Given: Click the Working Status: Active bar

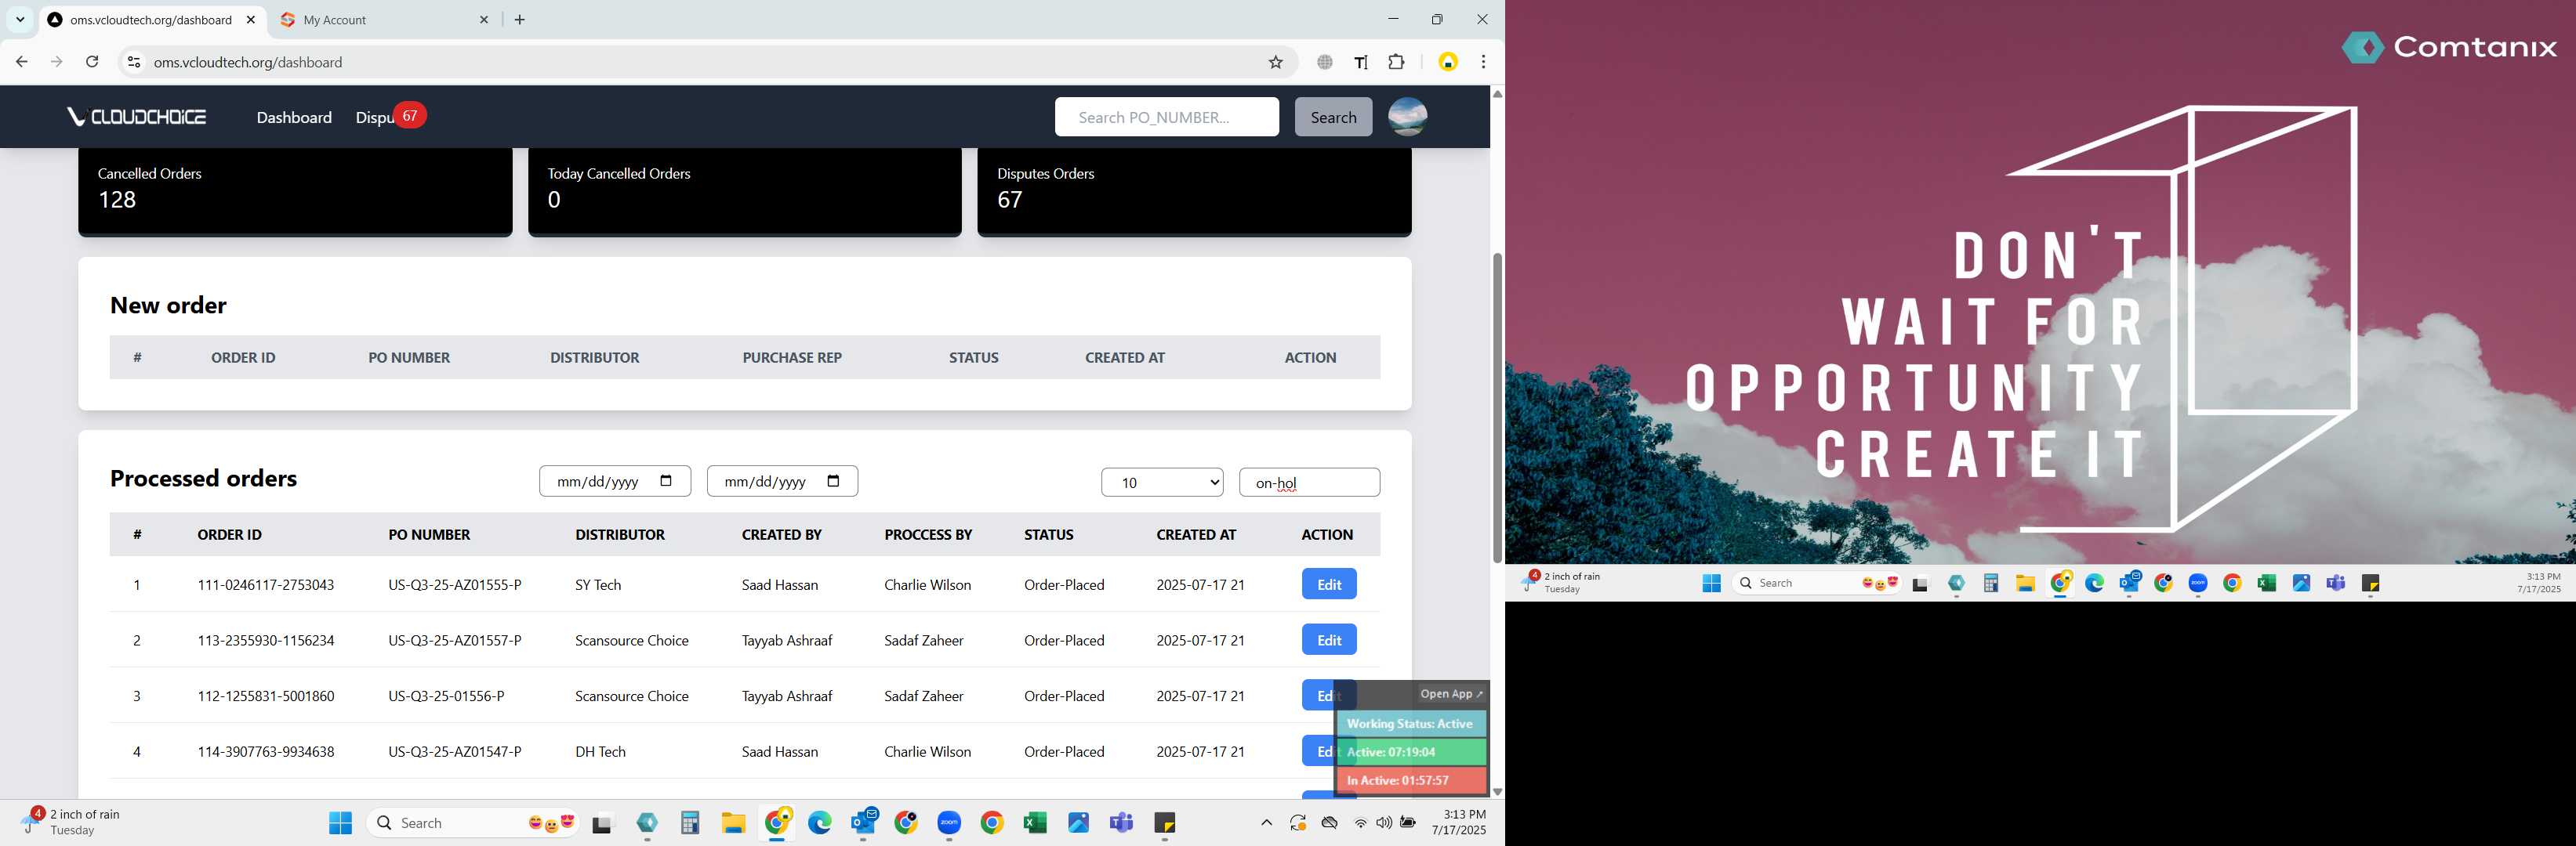Looking at the screenshot, I should point(1411,723).
